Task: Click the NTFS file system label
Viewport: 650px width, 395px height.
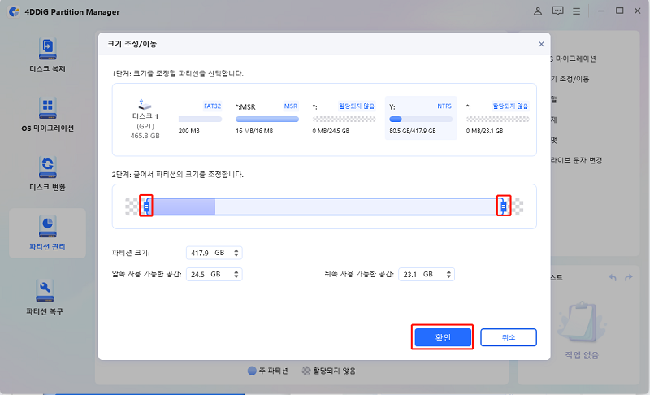Action: click(x=444, y=106)
